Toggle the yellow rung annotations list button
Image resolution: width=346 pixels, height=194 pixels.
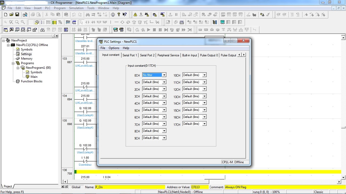click(54, 22)
